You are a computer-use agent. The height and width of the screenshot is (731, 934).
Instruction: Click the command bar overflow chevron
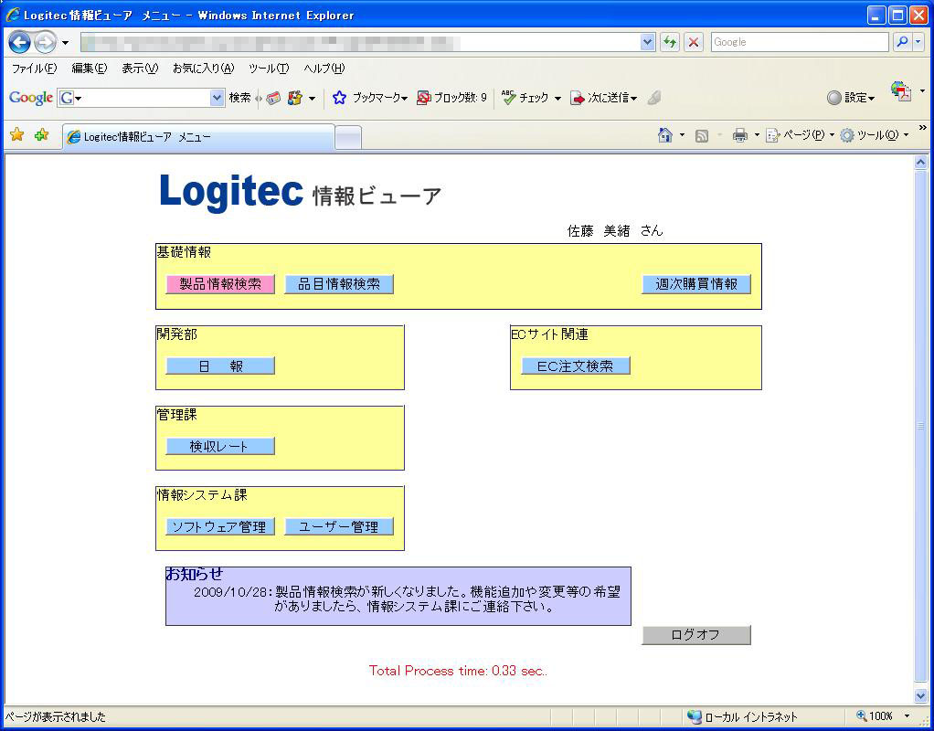click(x=923, y=128)
